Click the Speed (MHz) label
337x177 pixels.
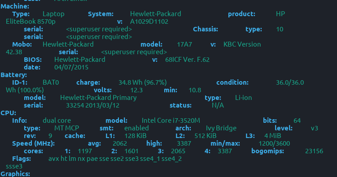pyautogui.click(x=34, y=143)
